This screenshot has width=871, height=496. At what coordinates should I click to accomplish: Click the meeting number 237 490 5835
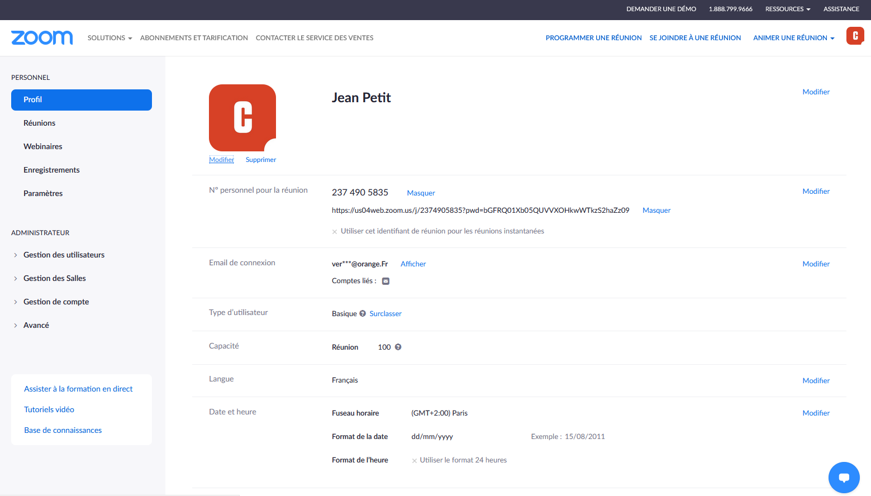click(360, 193)
